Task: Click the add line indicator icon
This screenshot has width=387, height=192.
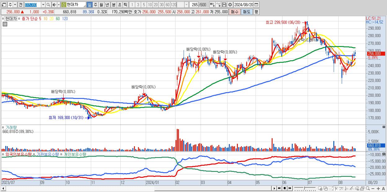Action: [218, 5]
